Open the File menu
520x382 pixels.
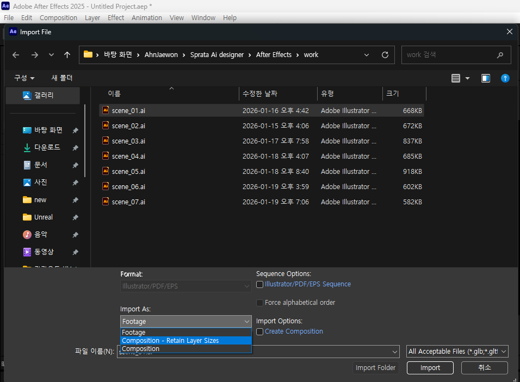(9, 18)
